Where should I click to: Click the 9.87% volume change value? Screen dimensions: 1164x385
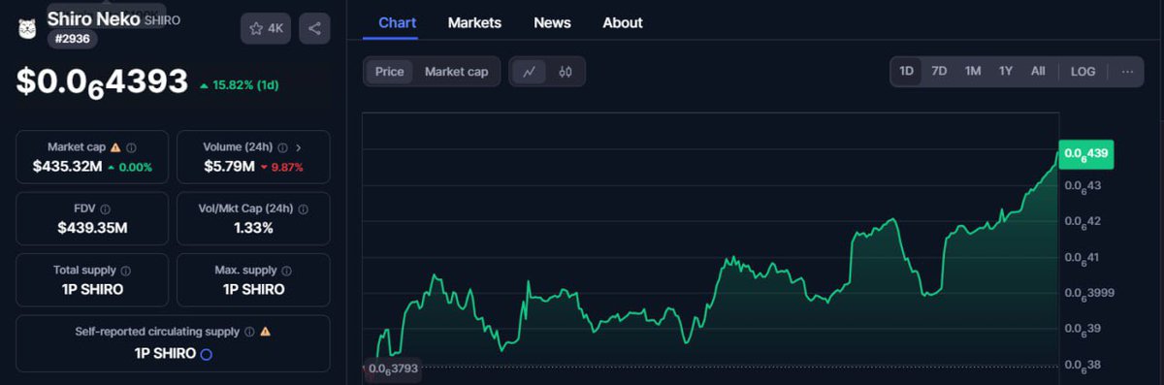(x=282, y=167)
